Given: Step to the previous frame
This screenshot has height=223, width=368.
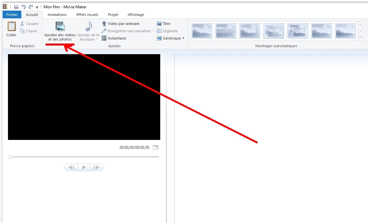Looking at the screenshot, I should [71, 167].
